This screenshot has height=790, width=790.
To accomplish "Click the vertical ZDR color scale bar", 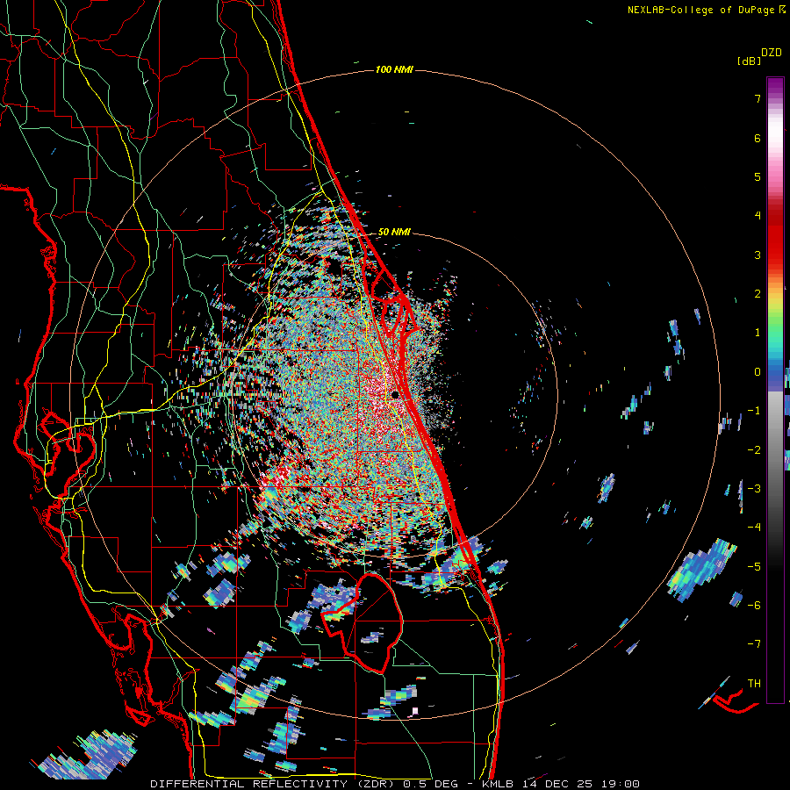I will 775,390.
